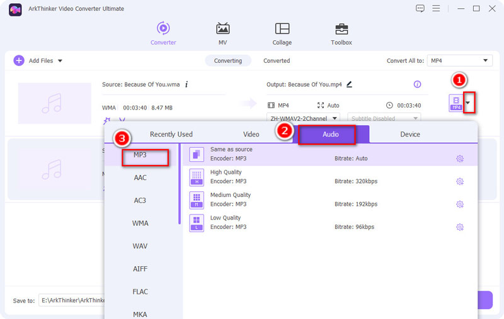Switch to the Converted tab
504x319 pixels.
click(277, 60)
